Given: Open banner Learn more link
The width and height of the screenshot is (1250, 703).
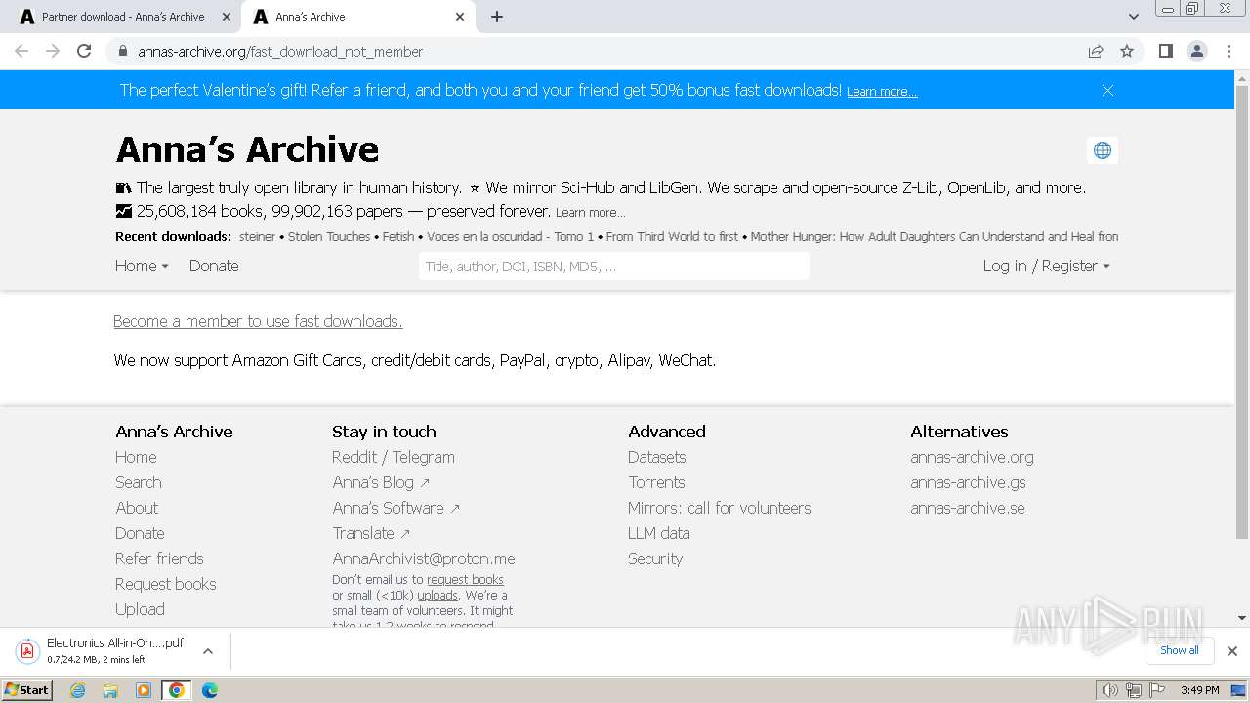Looking at the screenshot, I should tap(882, 92).
